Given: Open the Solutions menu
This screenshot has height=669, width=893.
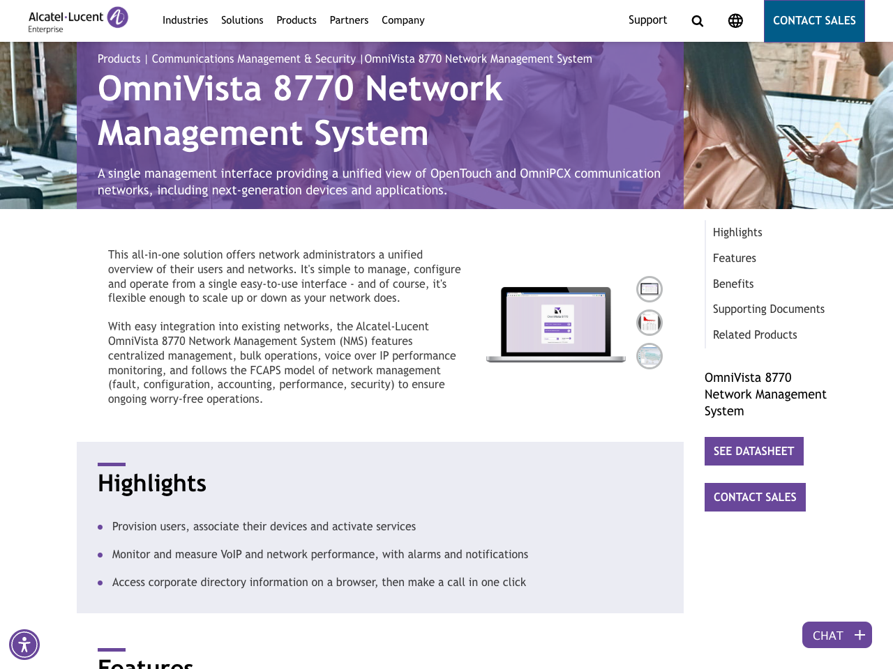Looking at the screenshot, I should [242, 20].
